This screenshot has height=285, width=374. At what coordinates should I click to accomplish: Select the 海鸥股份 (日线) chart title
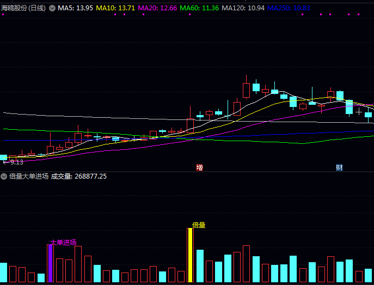click(23, 8)
